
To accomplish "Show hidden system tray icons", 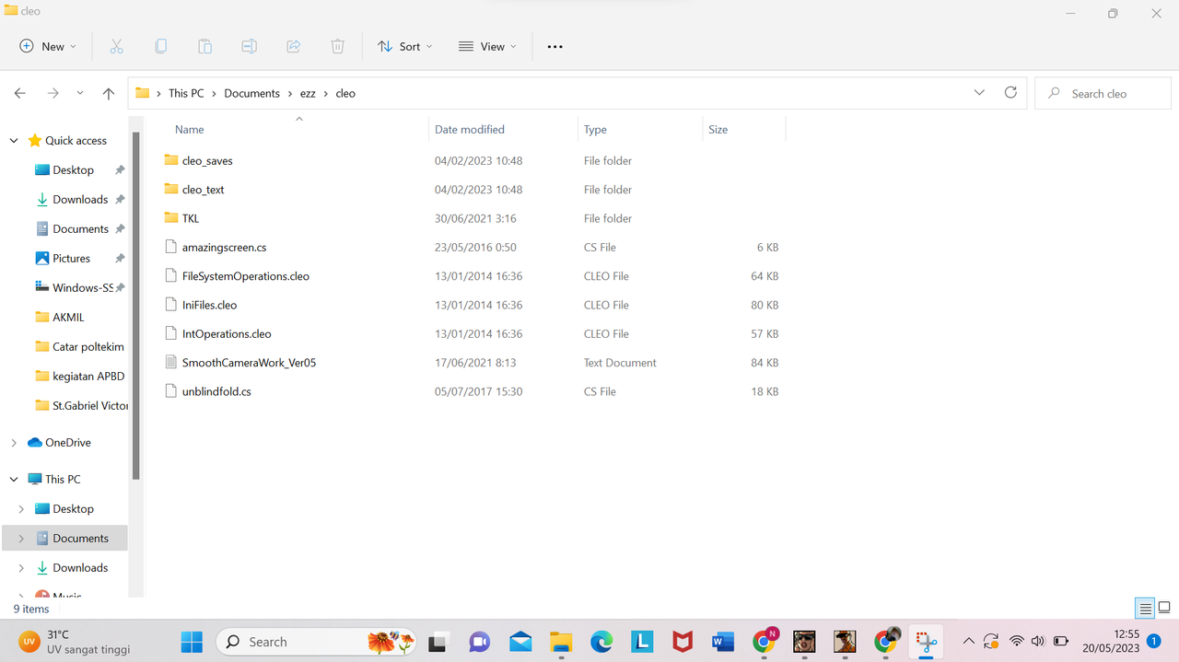I will click(x=968, y=641).
